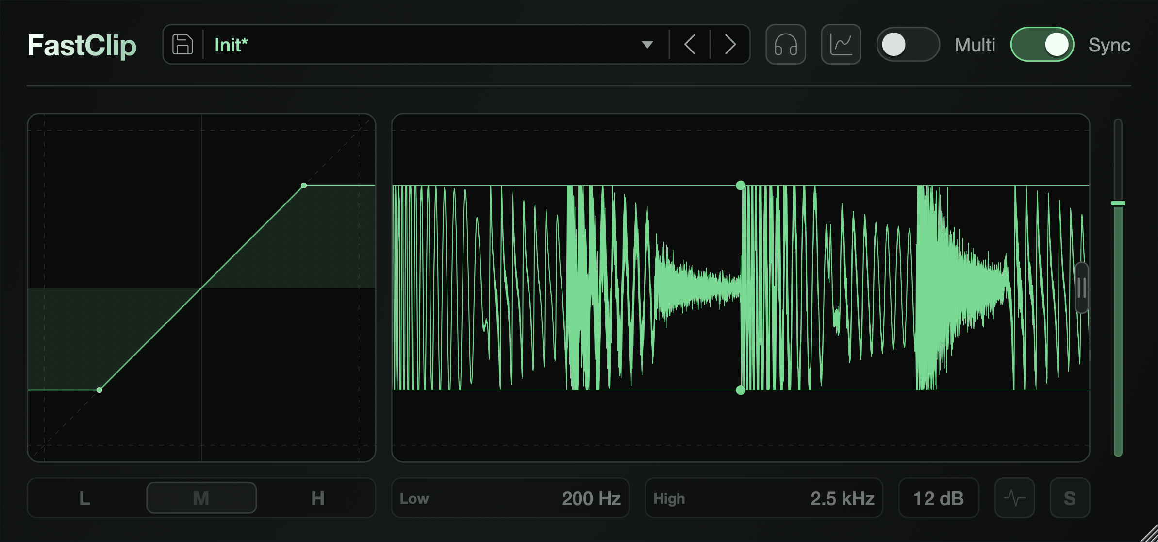1158x542 pixels.
Task: Click the Init* preset name
Action: pos(231,45)
